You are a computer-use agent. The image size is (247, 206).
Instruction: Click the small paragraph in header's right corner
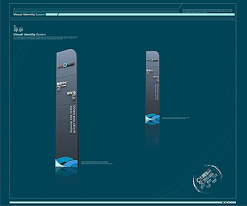(208, 11)
